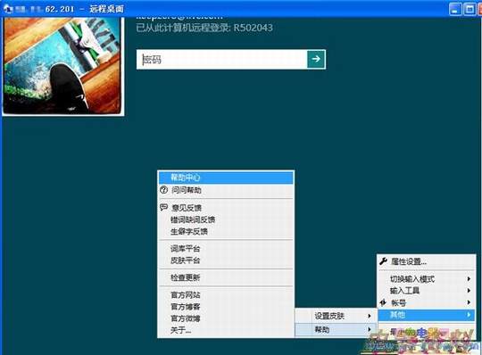Expand the 设置皮肤 submenu
The image size is (482, 355).
pos(336,316)
